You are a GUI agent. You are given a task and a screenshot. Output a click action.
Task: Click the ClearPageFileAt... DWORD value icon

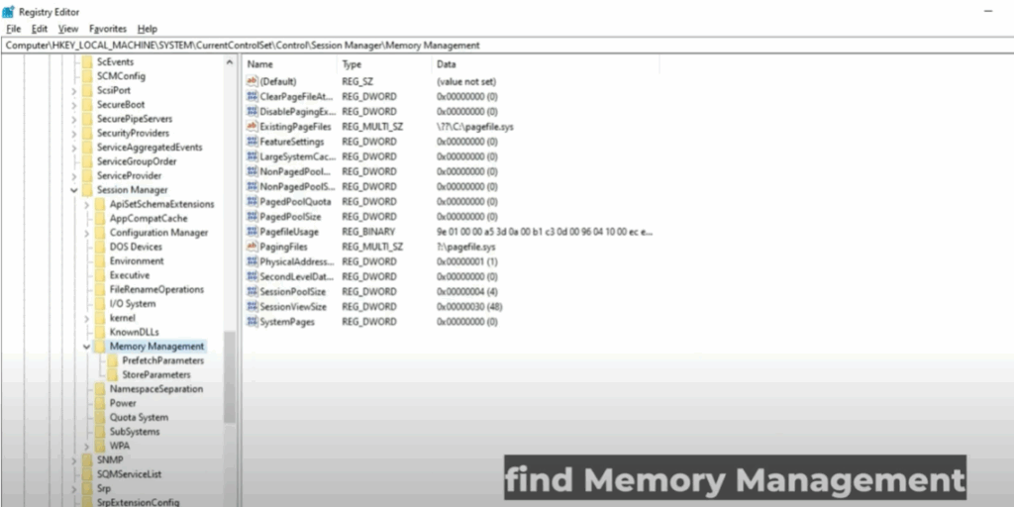click(253, 96)
